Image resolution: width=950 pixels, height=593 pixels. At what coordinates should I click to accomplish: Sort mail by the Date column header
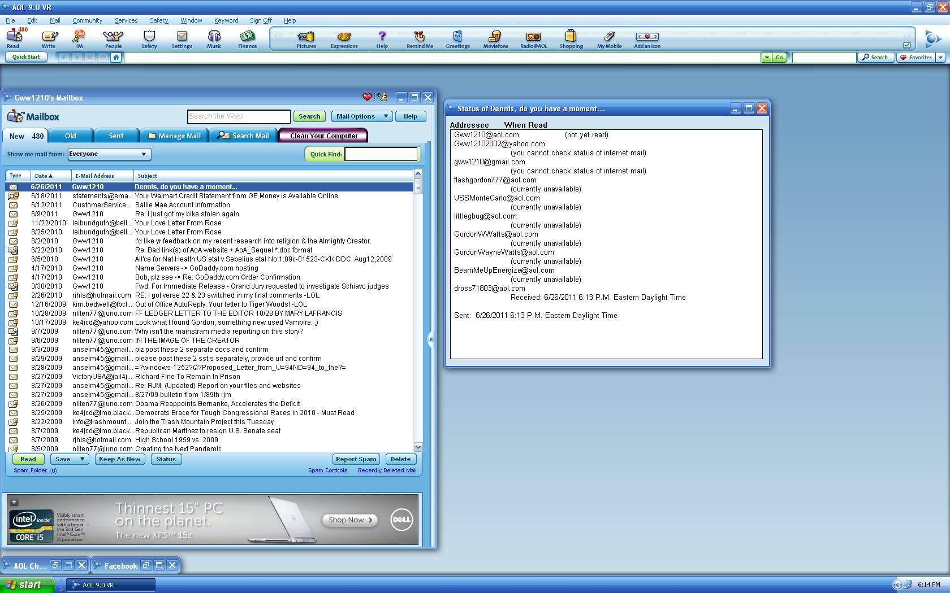(50, 176)
